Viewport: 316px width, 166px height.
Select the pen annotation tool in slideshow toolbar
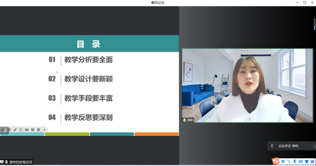click(x=15, y=130)
